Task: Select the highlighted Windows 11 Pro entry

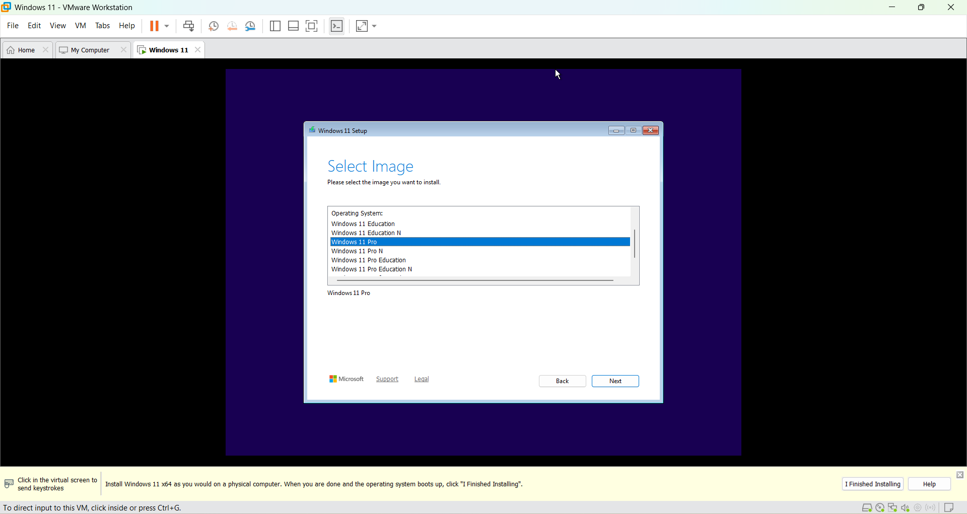Action: (480, 242)
